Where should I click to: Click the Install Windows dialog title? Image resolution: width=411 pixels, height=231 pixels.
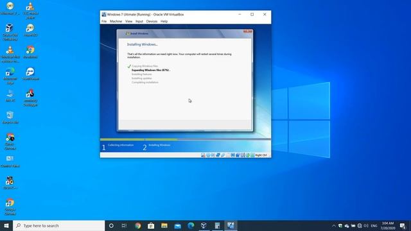coord(139,33)
